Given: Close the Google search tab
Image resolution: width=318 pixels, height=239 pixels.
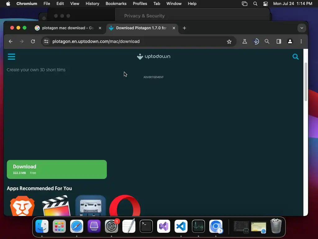Looking at the screenshot, I should point(100,28).
